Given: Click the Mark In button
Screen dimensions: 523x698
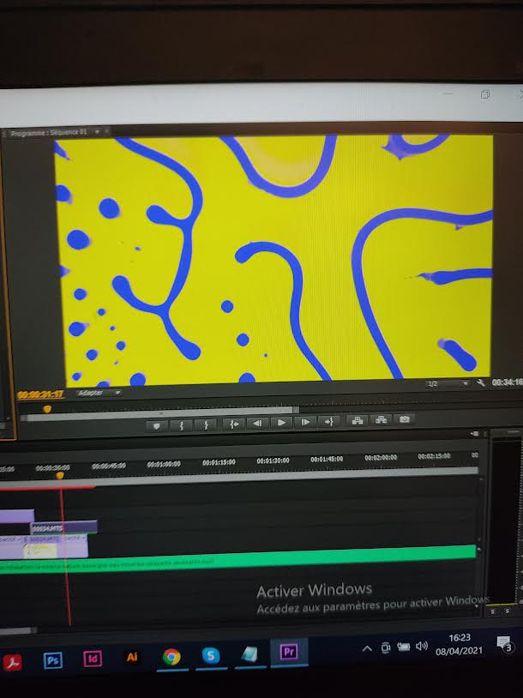Looking at the screenshot, I should 181,424.
